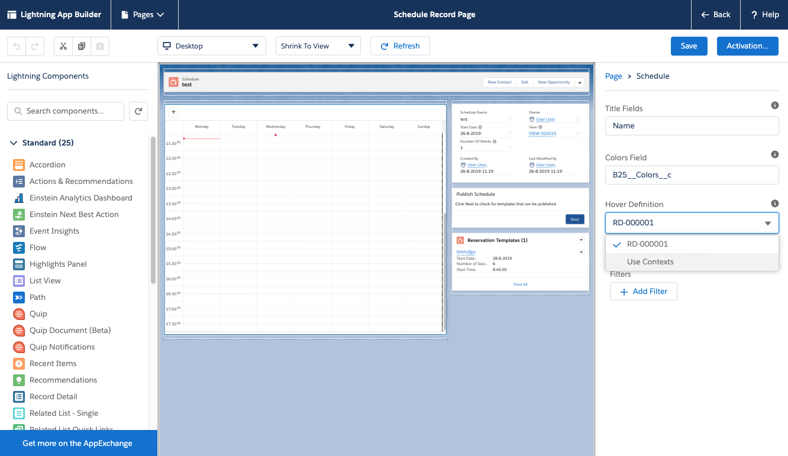788x456 pixels.
Task: Open the Shrink To View dropdown
Action: (x=318, y=46)
